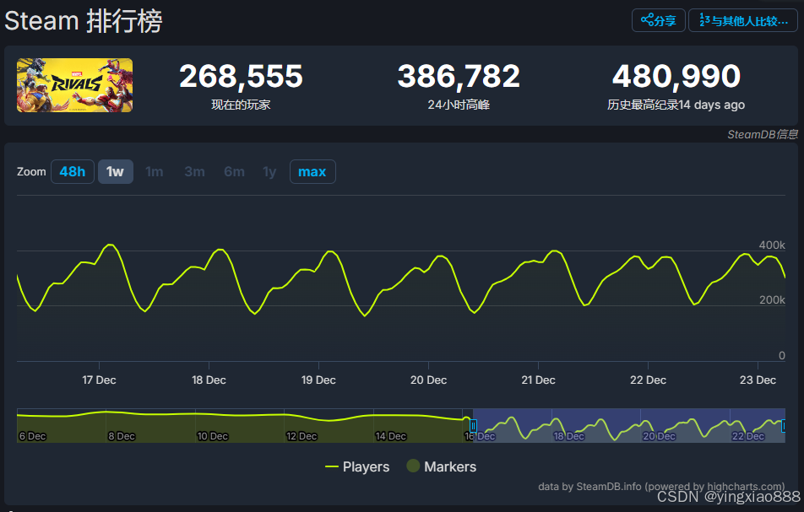804x512 pixels.
Task: Click the highlighted navigator selection area
Action: pyautogui.click(x=628, y=425)
